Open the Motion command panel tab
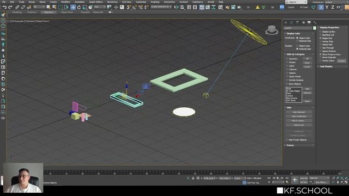This screenshot has width=349, height=196. pyautogui.click(x=303, y=22)
